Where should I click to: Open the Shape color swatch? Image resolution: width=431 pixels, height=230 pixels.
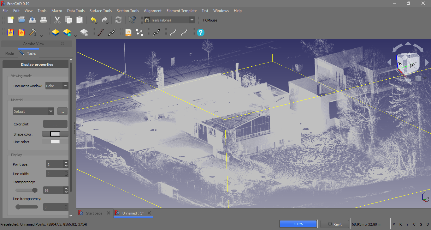tap(55, 134)
